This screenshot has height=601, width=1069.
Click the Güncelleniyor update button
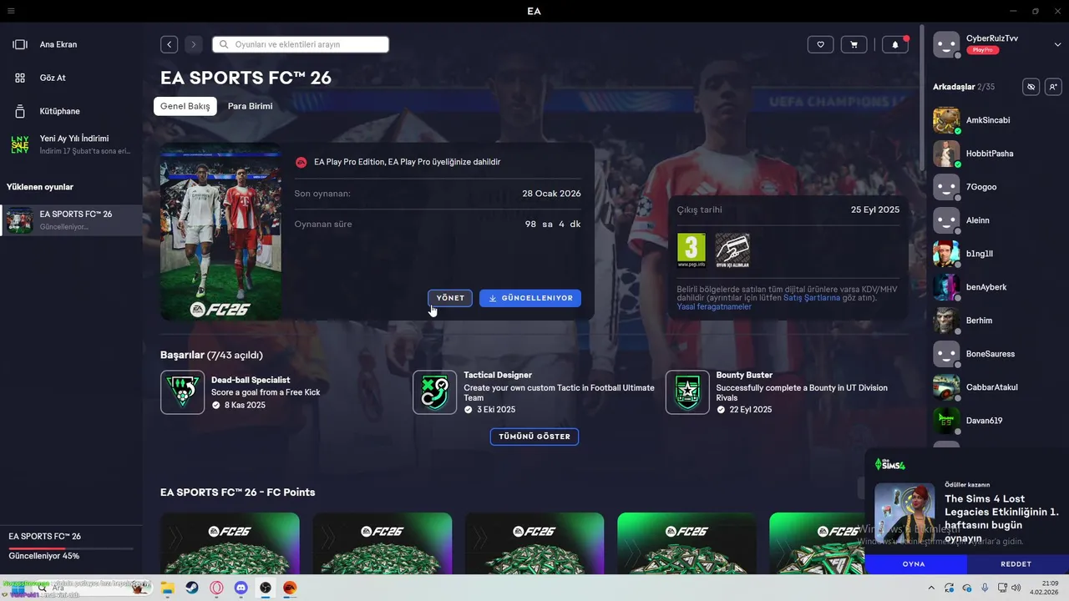click(530, 298)
